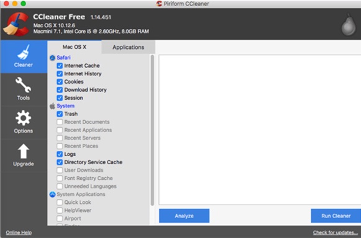Open the Tools wrench icon
This screenshot has height=238, width=361.
point(23,85)
